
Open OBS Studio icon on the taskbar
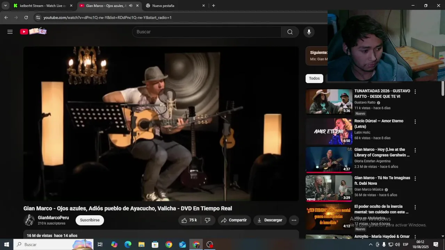click(x=210, y=244)
